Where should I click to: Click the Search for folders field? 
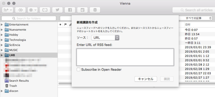pyautogui.click(x=29, y=18)
